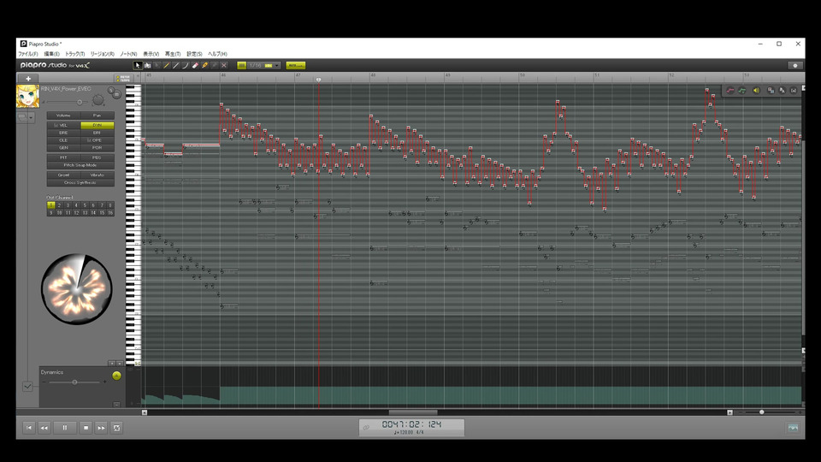Toggle the yellow Dynamics automation button
The width and height of the screenshot is (821, 462).
116,376
